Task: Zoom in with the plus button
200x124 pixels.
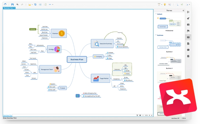Action: point(149,115)
